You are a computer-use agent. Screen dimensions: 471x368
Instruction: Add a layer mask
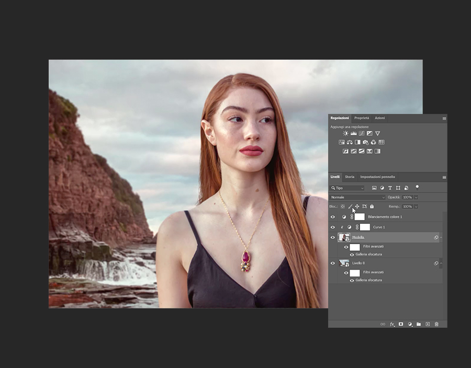pyautogui.click(x=401, y=324)
